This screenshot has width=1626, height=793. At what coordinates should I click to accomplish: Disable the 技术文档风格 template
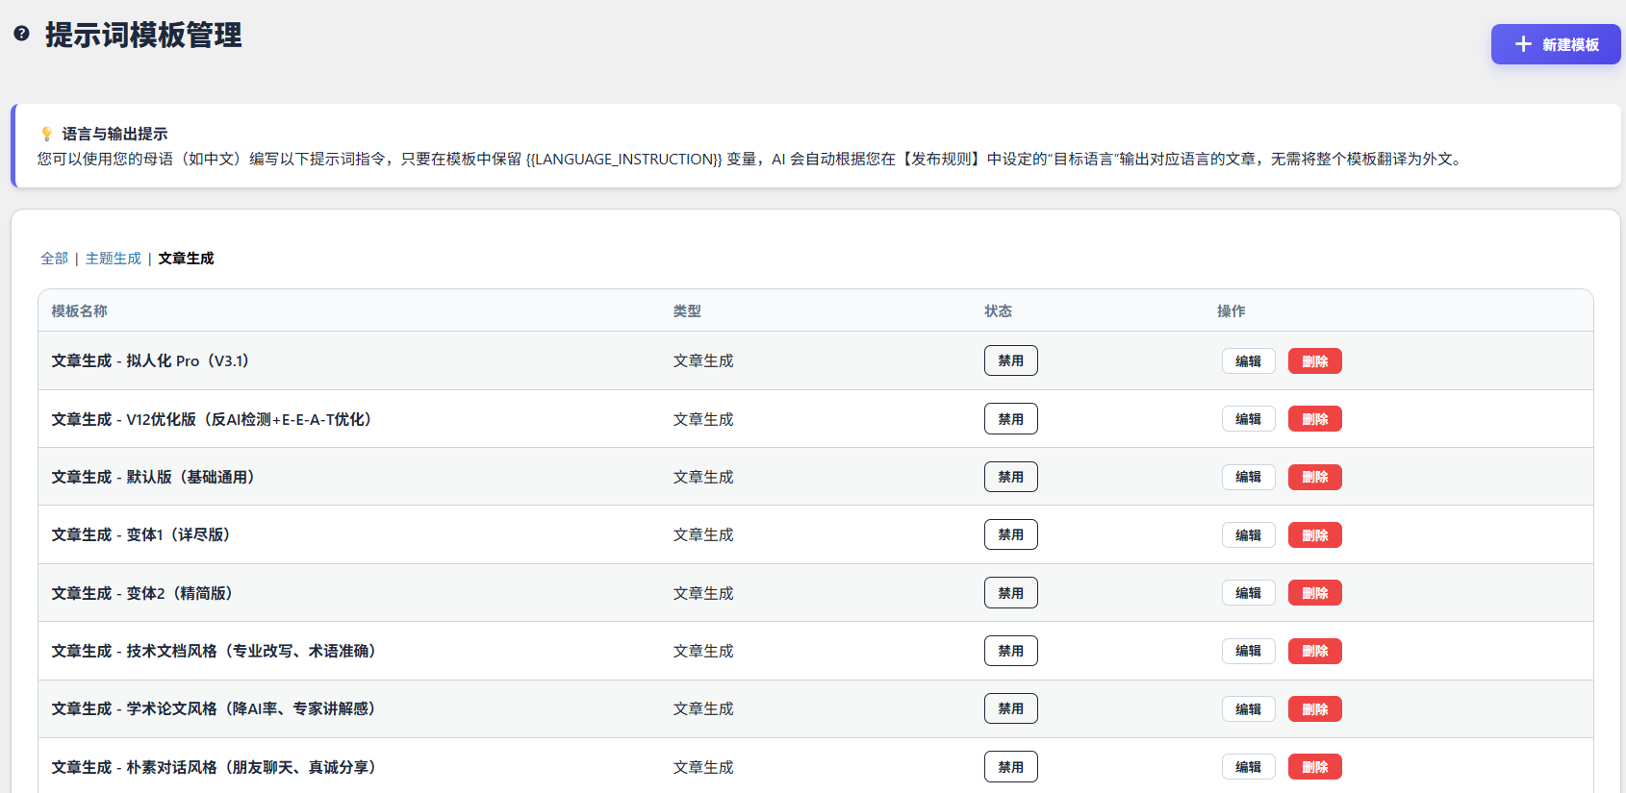point(1010,651)
